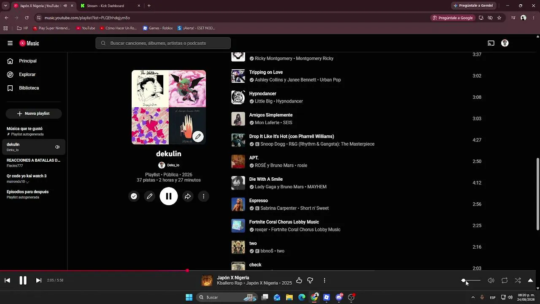Show hidden icons in the system tray
This screenshot has width=540, height=304.
click(473, 297)
